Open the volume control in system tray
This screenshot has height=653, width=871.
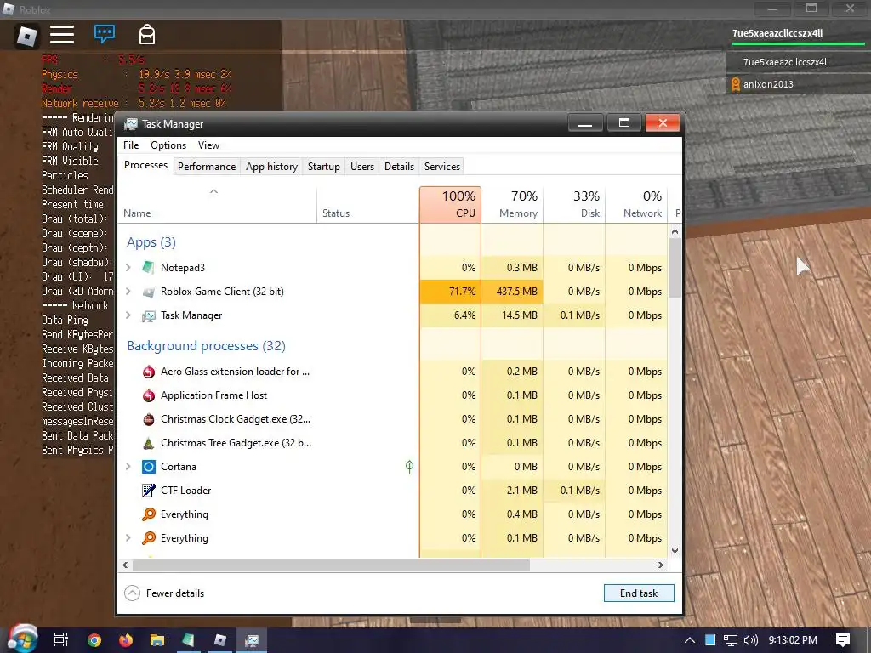point(750,640)
